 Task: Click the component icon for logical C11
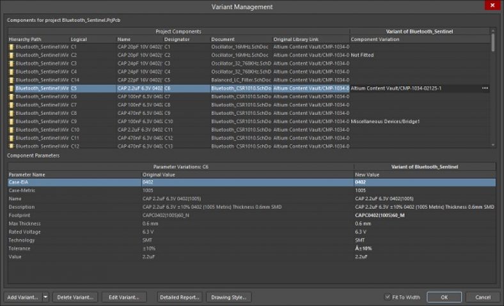[x=12, y=138]
